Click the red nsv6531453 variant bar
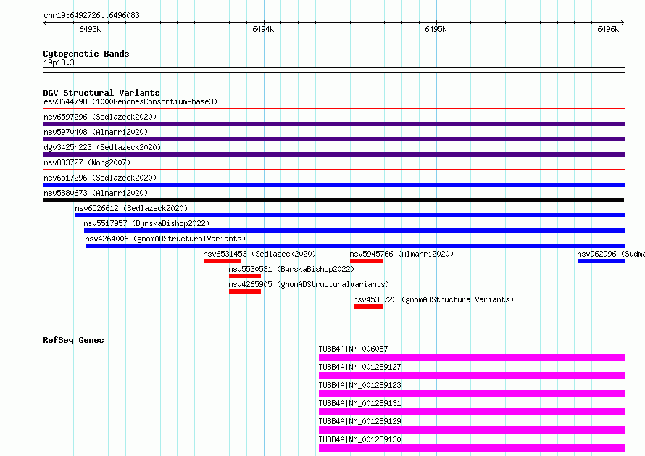 (222, 261)
